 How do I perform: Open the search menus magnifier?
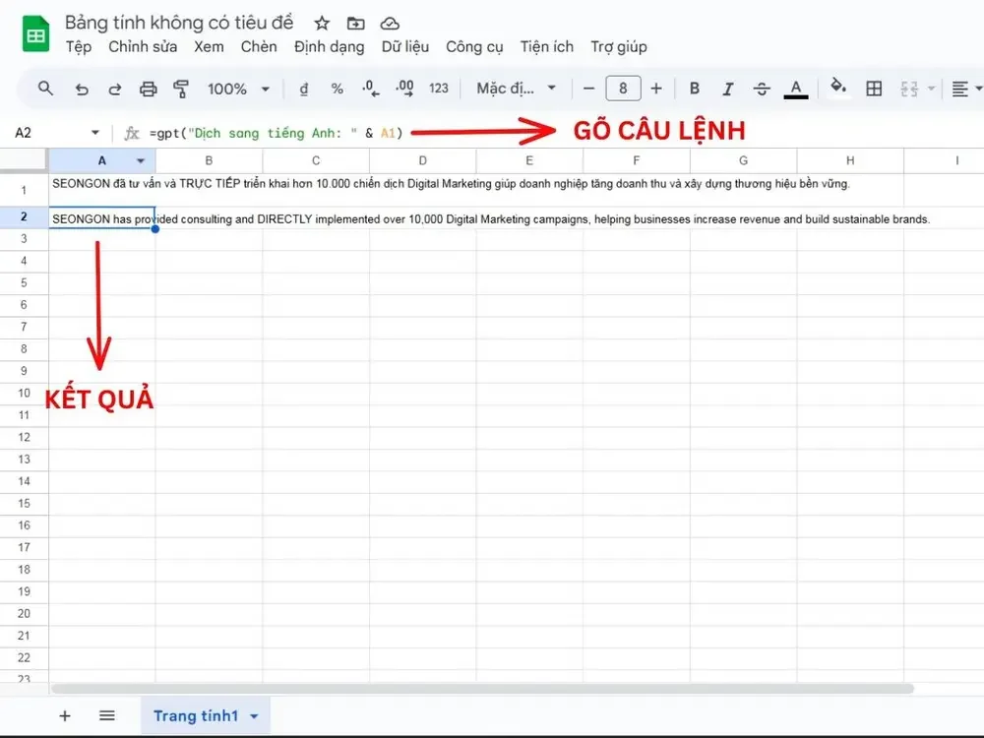(45, 89)
